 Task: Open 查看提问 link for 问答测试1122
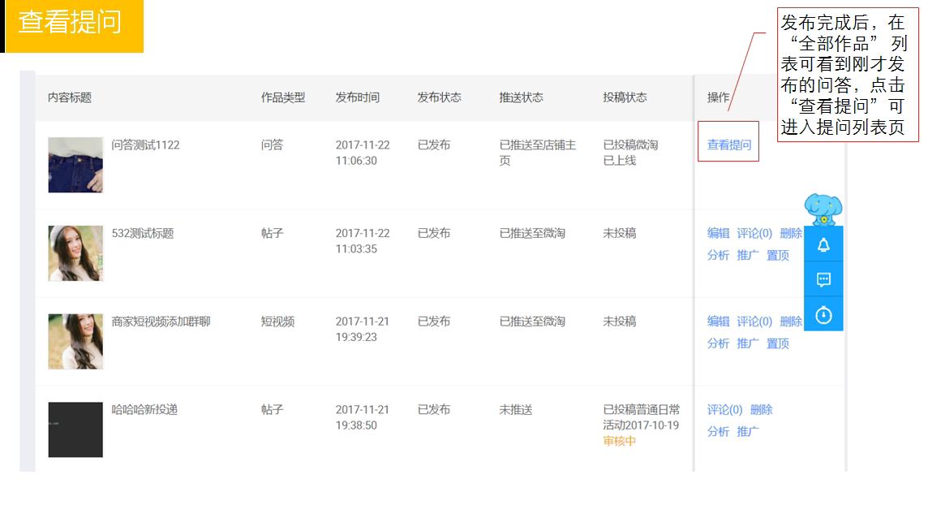click(x=728, y=145)
